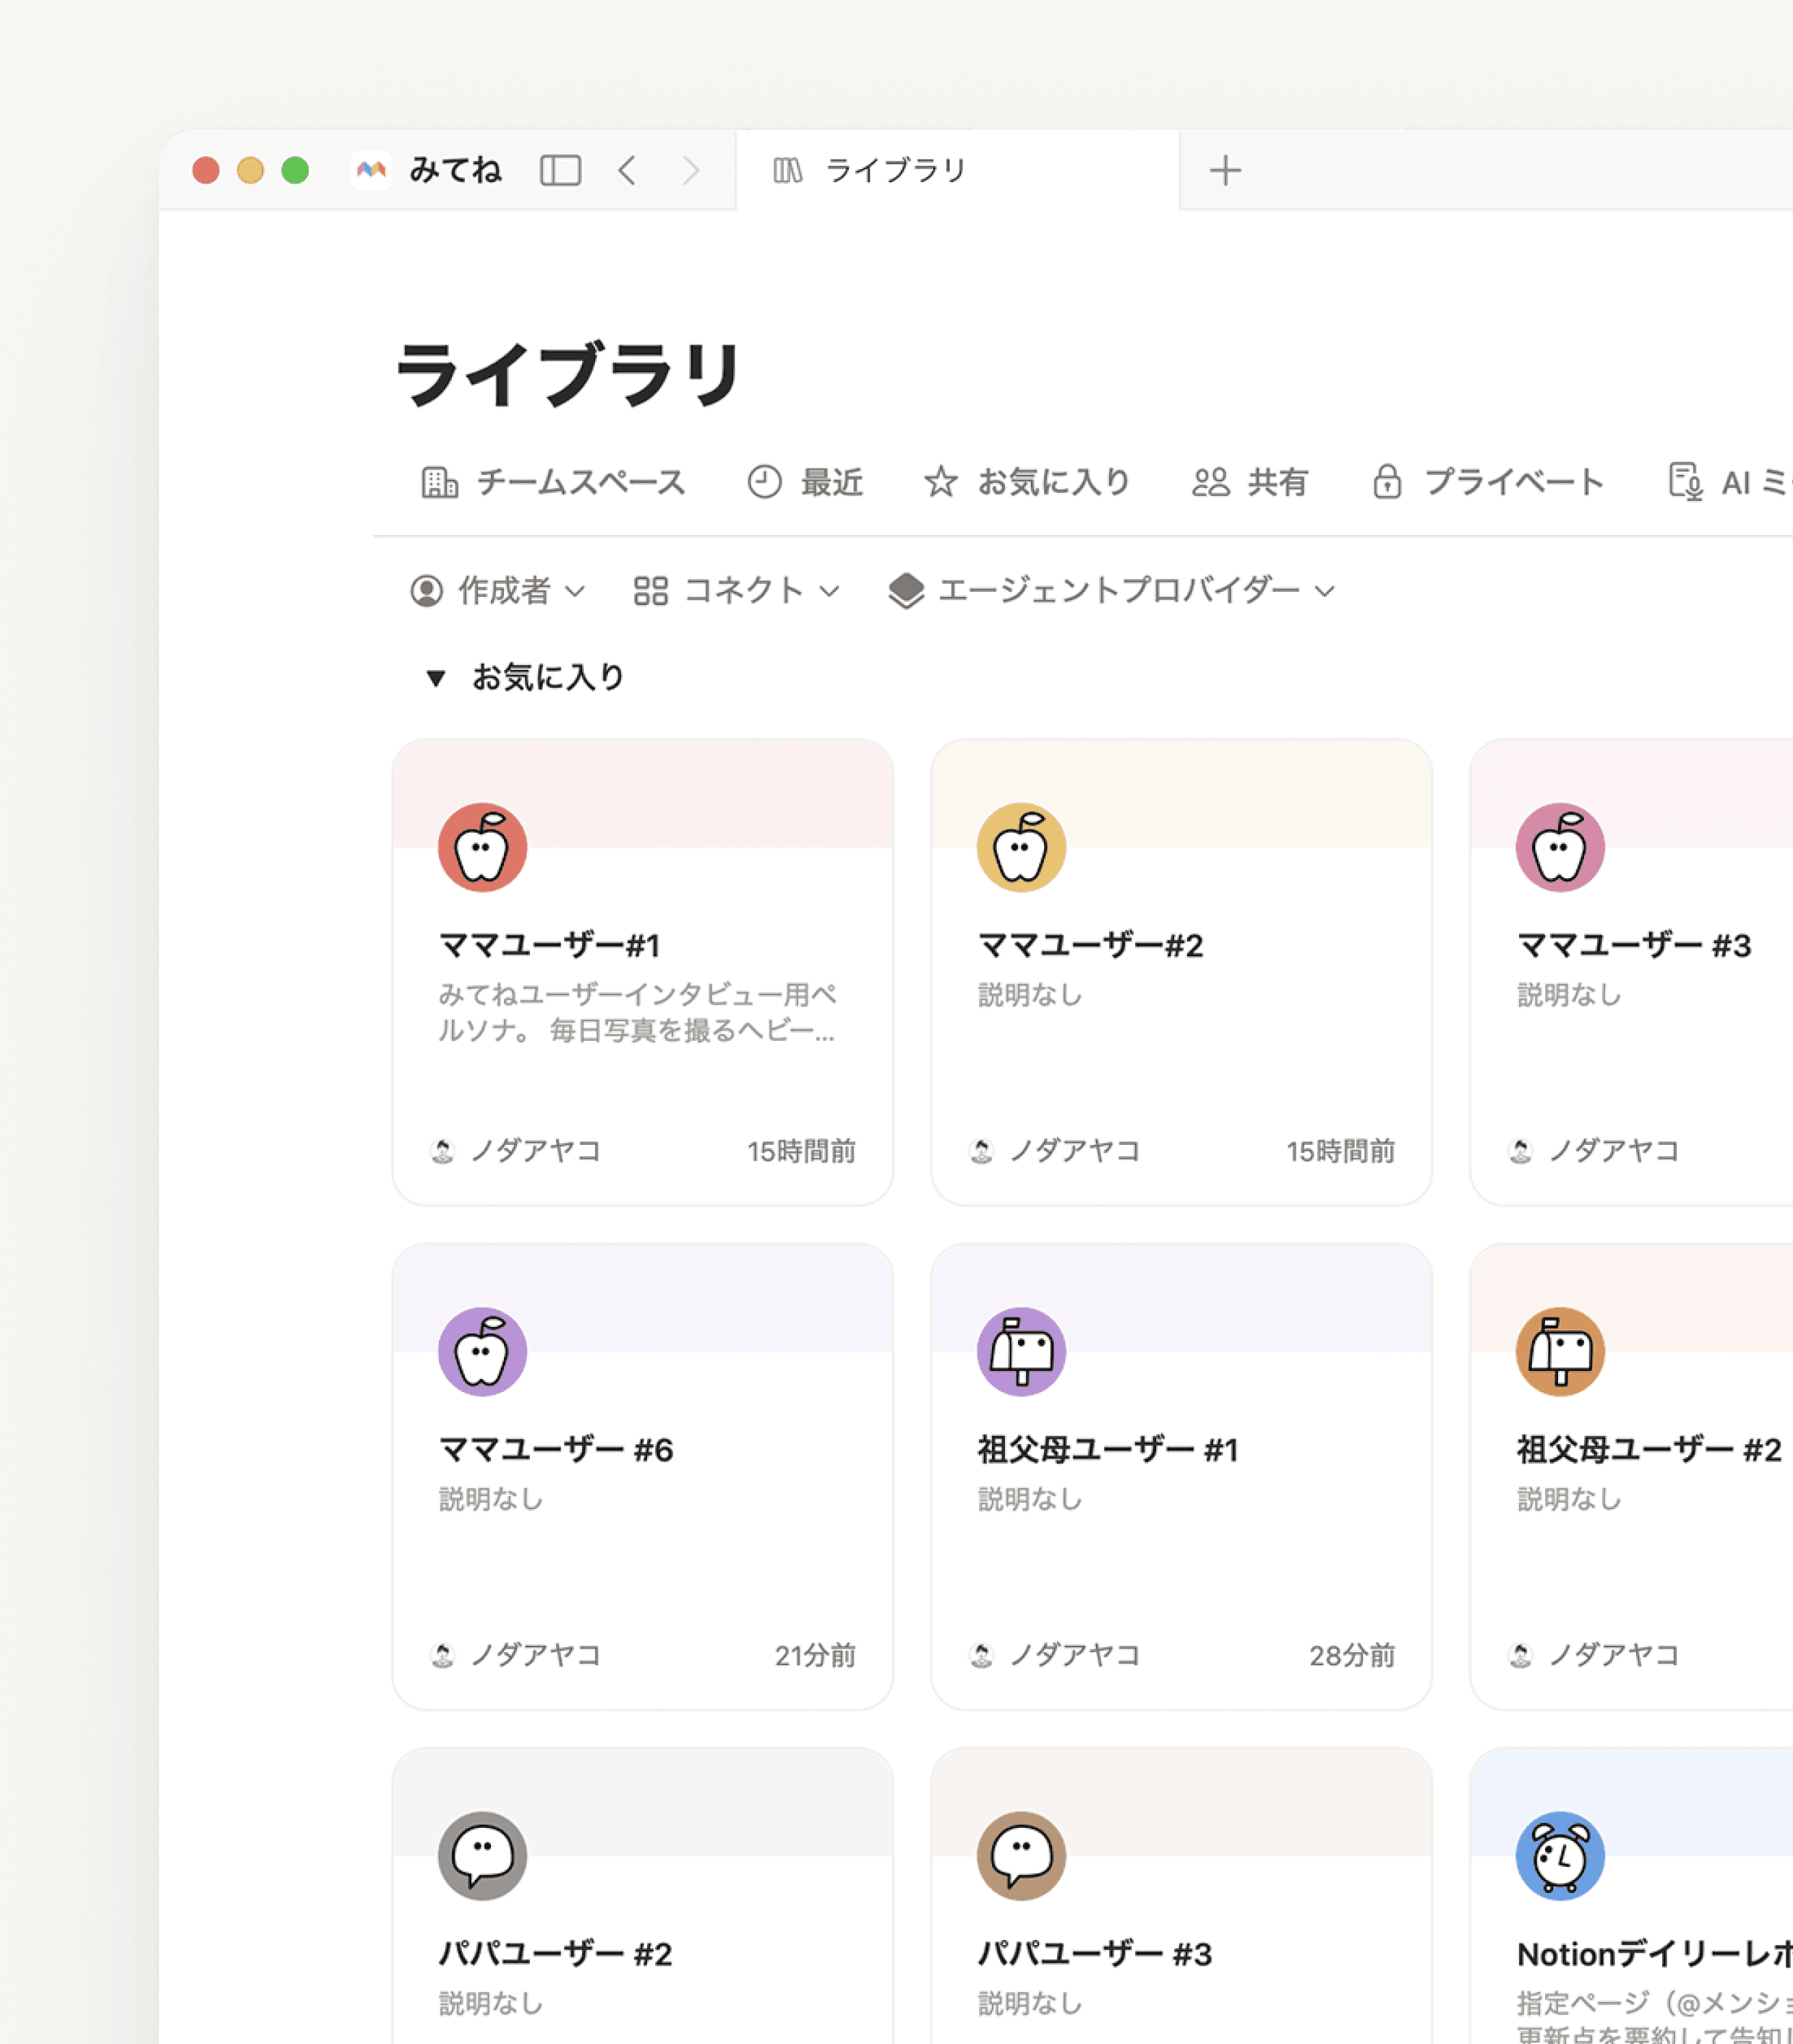The height and width of the screenshot is (2044, 1793).
Task: Click the みてね workspace name
Action: click(455, 170)
